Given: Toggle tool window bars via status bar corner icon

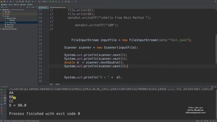Looking at the screenshot, I should point(1,121).
